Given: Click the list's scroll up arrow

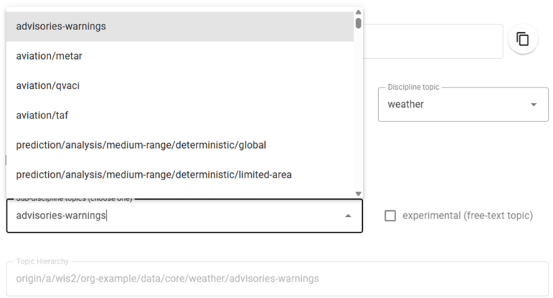Looking at the screenshot, I should point(359,11).
